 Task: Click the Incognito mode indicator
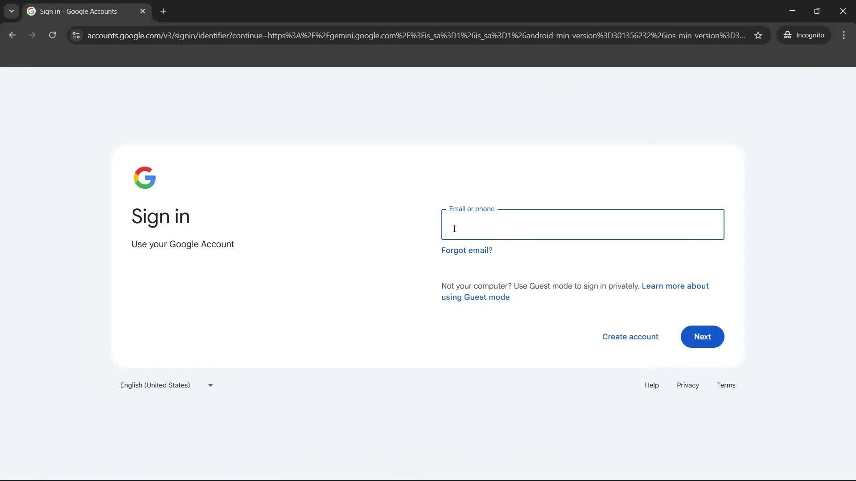[804, 35]
